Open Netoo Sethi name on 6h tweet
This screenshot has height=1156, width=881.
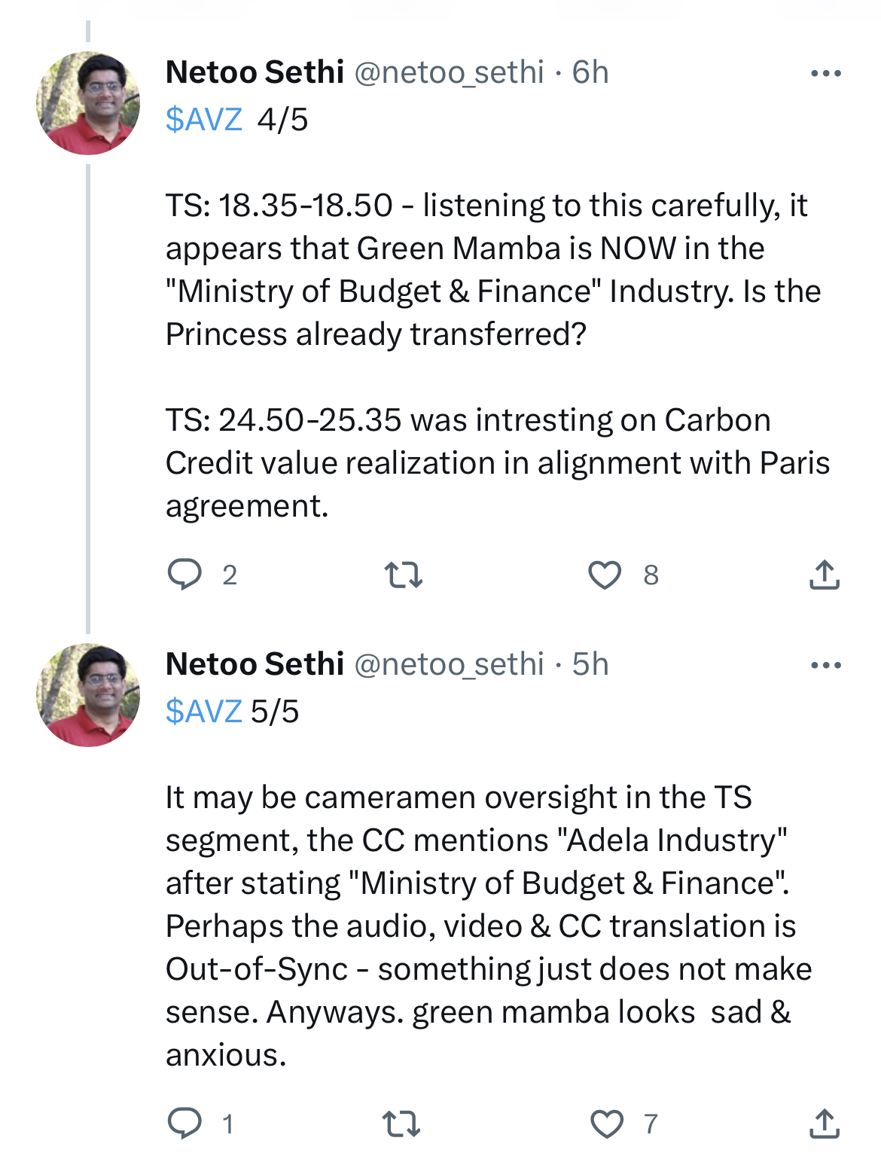(x=255, y=72)
